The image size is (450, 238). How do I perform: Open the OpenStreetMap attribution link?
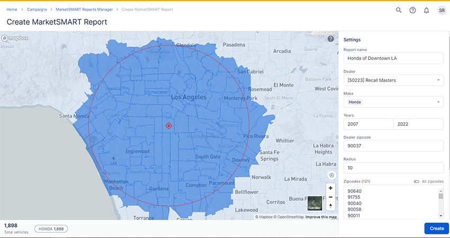click(289, 217)
